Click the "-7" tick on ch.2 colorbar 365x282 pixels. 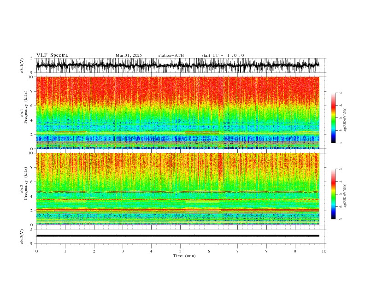point(340,219)
